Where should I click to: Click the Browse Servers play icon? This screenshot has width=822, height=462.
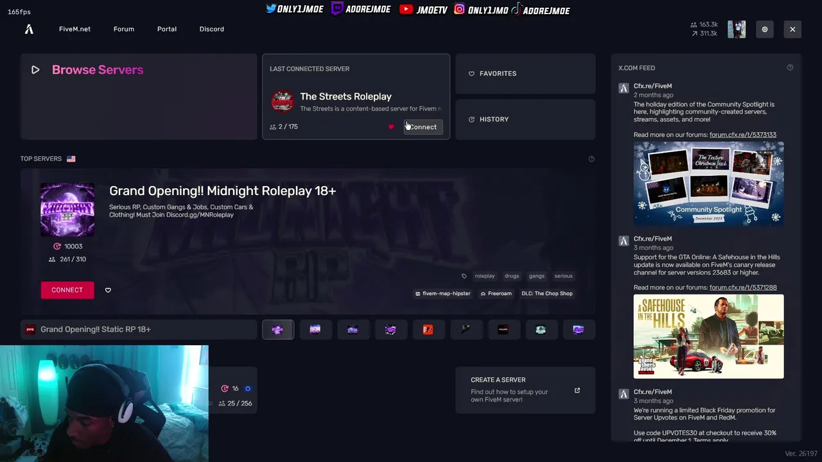coord(35,70)
